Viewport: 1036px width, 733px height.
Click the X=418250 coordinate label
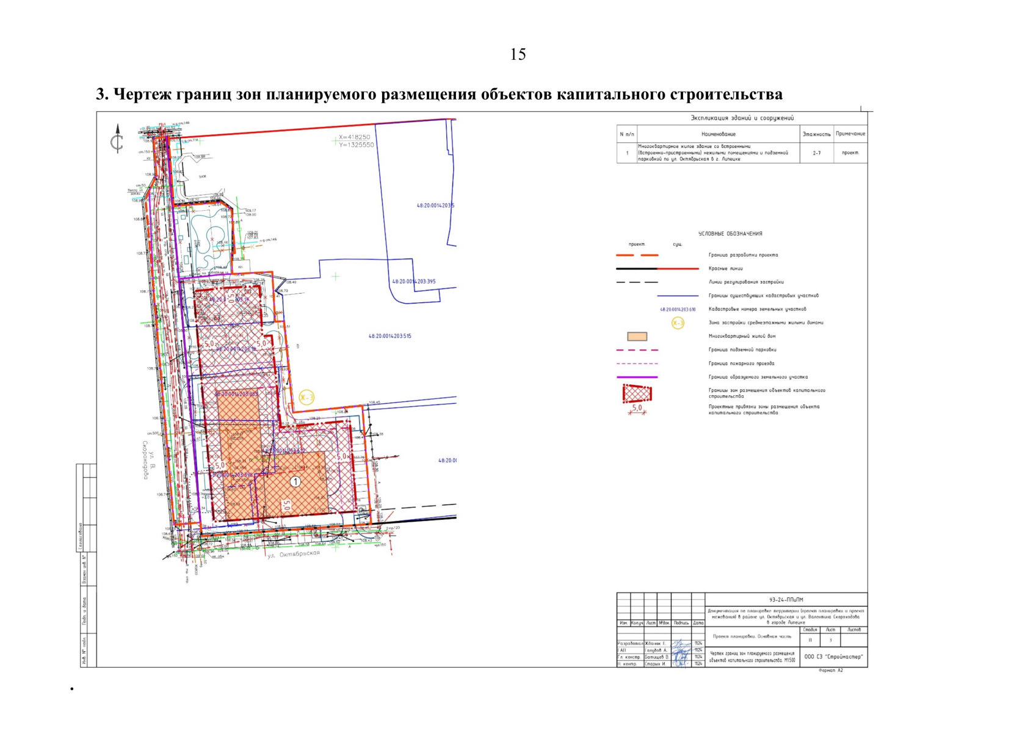click(355, 137)
